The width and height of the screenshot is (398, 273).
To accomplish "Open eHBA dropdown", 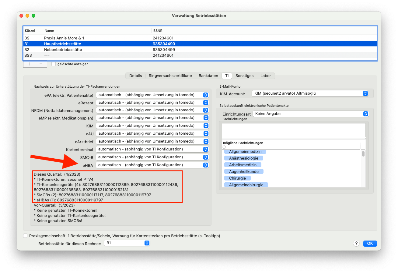I will 152,165.
